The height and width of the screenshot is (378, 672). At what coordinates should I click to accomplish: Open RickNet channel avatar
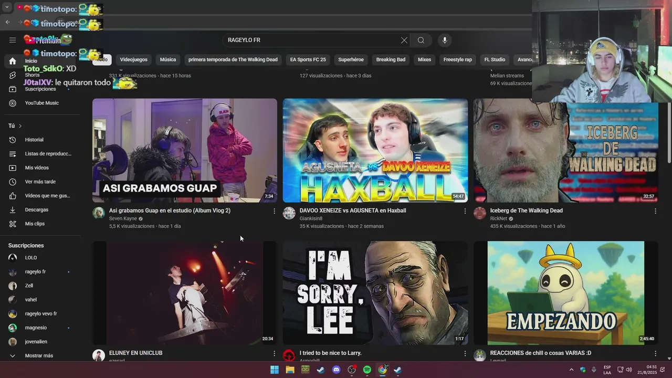tap(480, 213)
